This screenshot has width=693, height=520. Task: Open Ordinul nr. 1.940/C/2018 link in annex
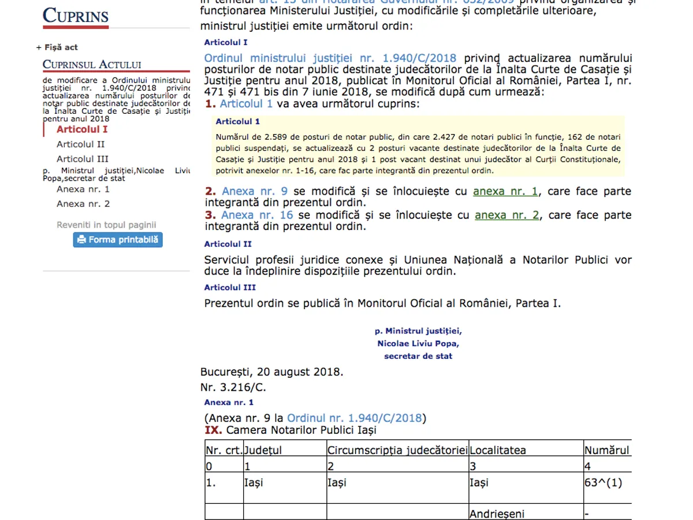pos(355,418)
